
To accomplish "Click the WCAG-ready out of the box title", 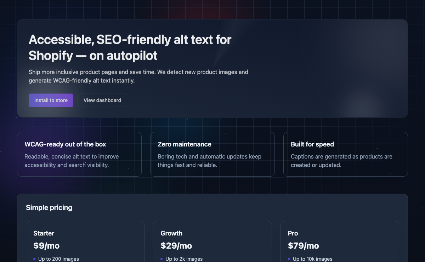I will click(65, 144).
